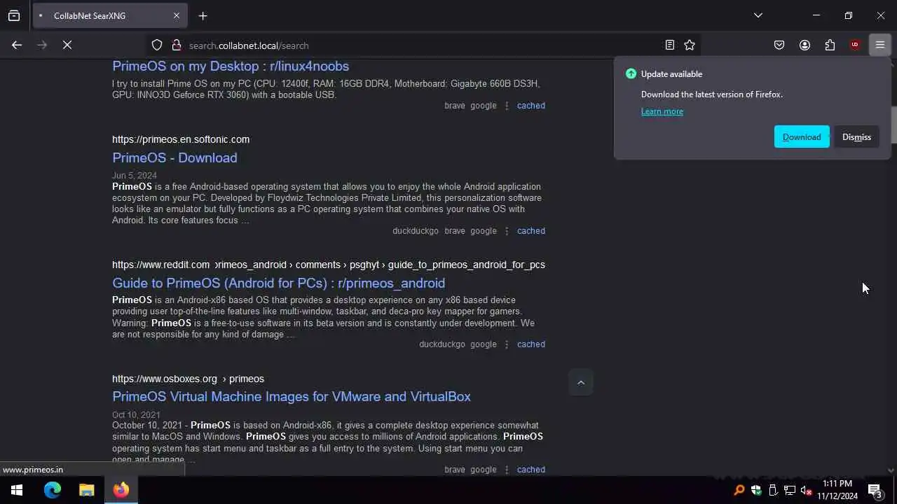Open 'Guide to PrimeOS (Android for PCs)' result
The image size is (897, 504).
point(278,283)
